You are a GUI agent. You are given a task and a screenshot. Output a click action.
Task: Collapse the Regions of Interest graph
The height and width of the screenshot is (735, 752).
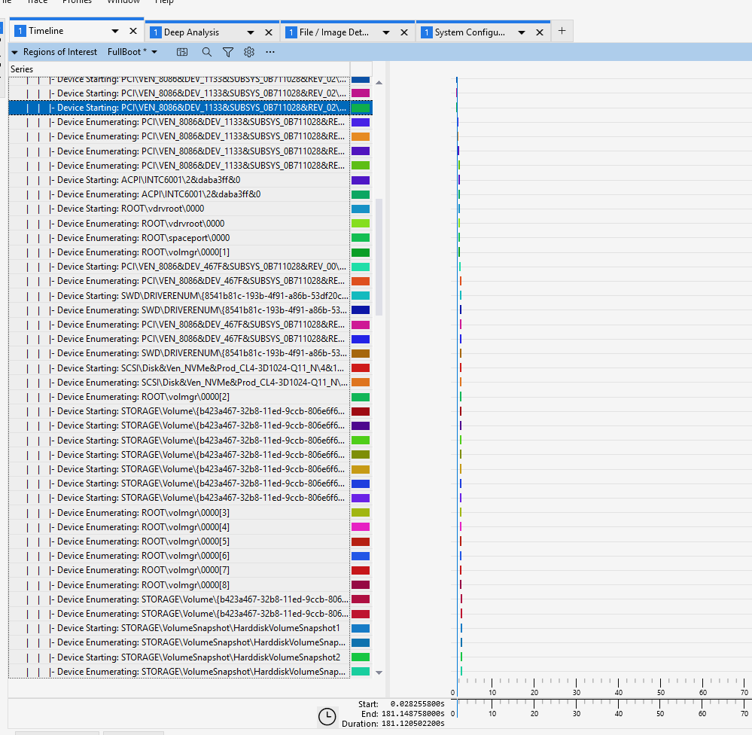click(x=14, y=52)
